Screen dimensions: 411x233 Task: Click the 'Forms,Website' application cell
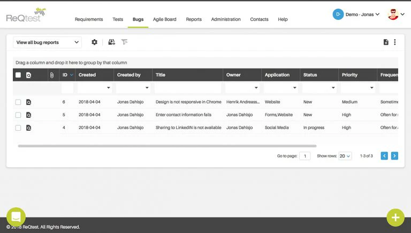tap(279, 115)
